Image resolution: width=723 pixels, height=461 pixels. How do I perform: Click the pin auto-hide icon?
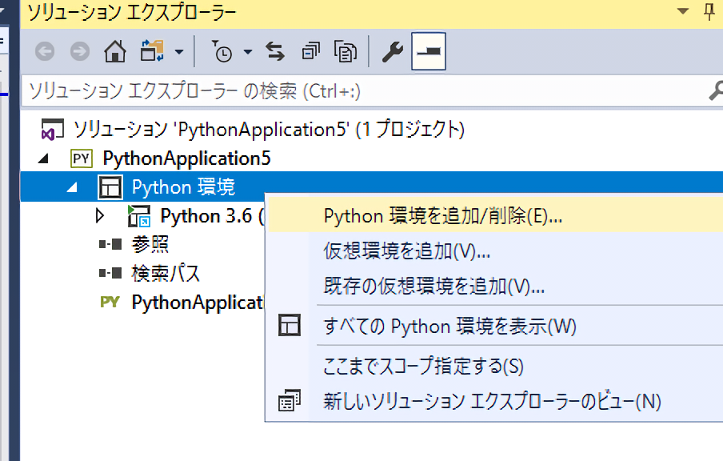709,11
